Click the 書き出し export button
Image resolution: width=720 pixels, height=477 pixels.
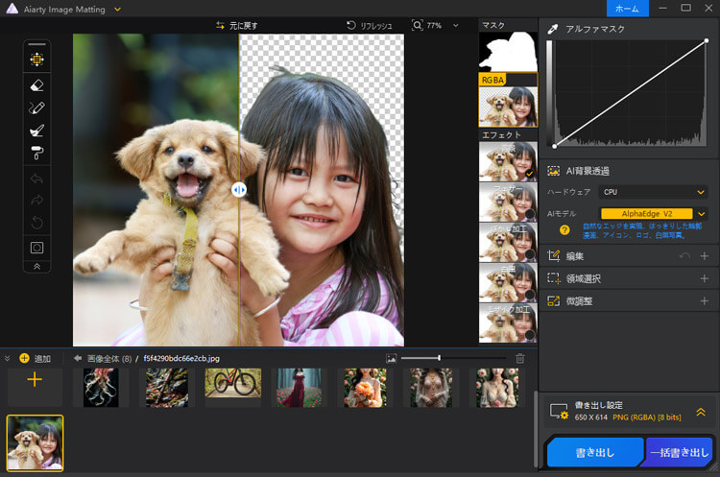click(x=595, y=452)
